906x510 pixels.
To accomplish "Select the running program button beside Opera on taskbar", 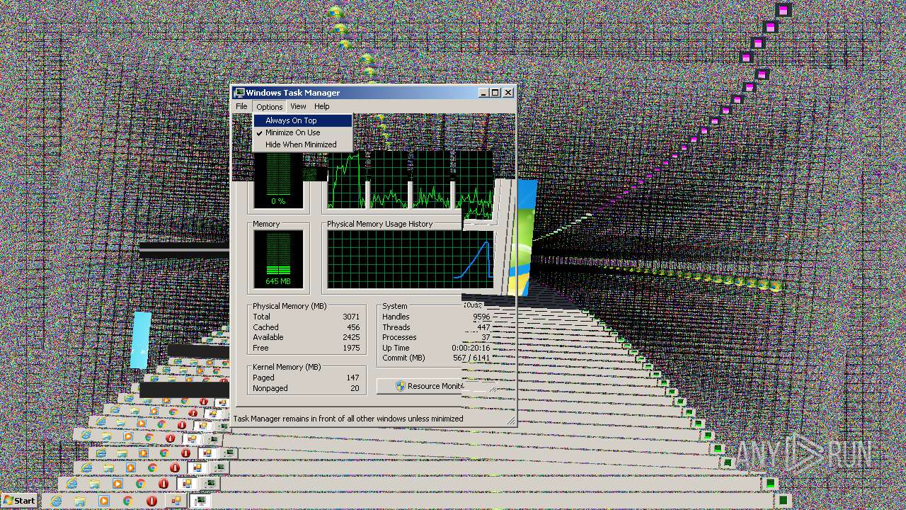I will coord(176,501).
